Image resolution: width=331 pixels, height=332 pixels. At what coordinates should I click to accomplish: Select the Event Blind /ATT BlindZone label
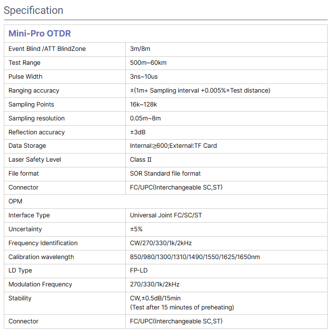tap(47, 49)
